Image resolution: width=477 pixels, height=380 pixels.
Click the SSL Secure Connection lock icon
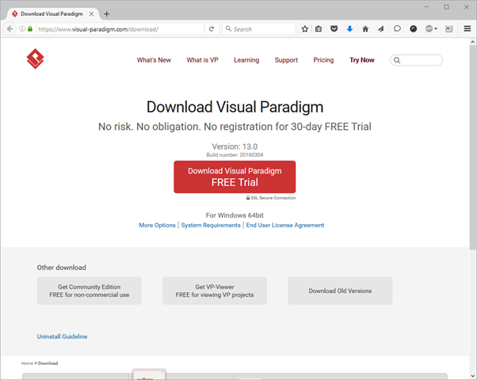pyautogui.click(x=248, y=198)
